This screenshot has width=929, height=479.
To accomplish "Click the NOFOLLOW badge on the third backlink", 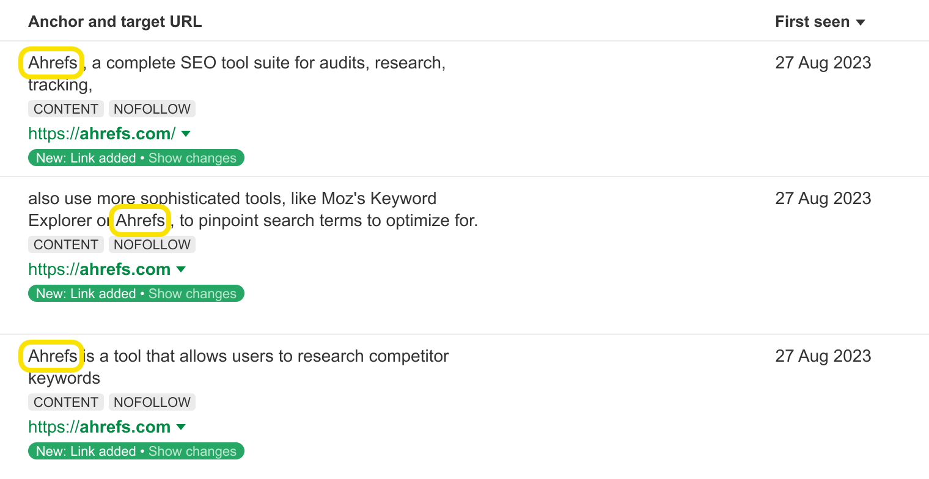I will [152, 402].
